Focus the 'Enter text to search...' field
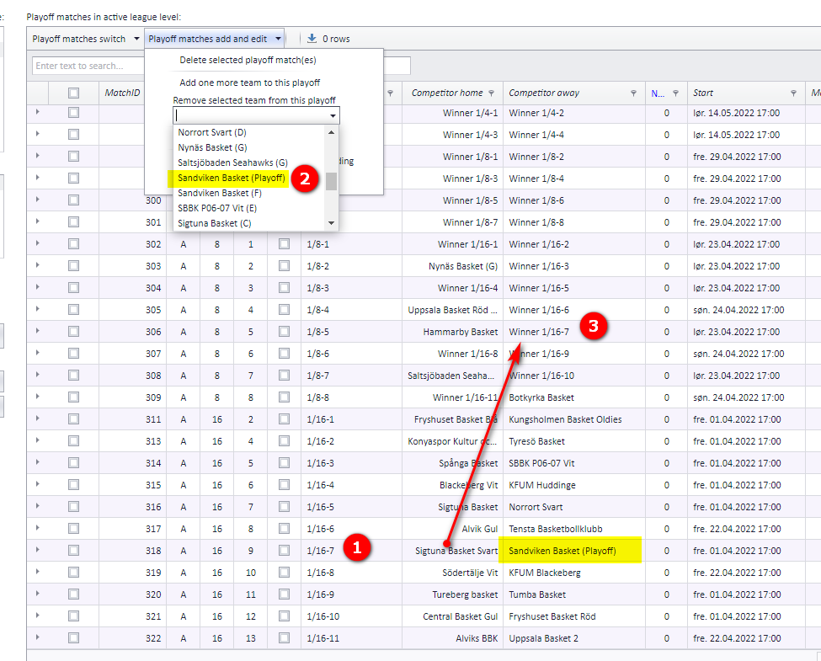The image size is (821, 661). (88, 66)
